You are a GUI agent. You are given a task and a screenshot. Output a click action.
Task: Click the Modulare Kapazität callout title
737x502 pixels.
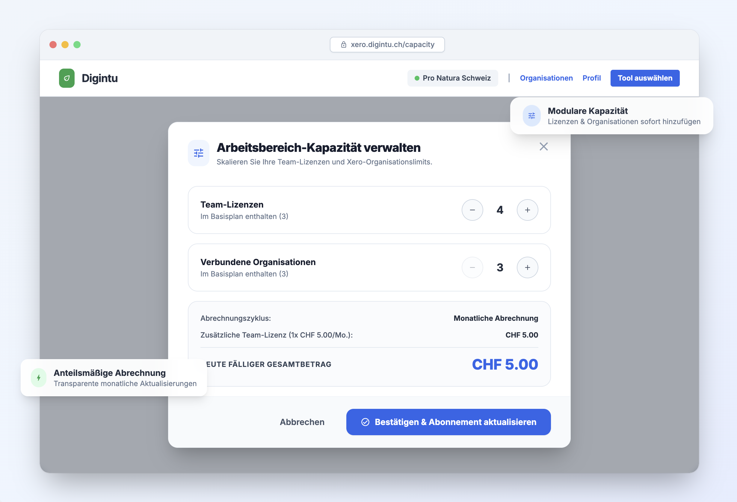(x=588, y=111)
